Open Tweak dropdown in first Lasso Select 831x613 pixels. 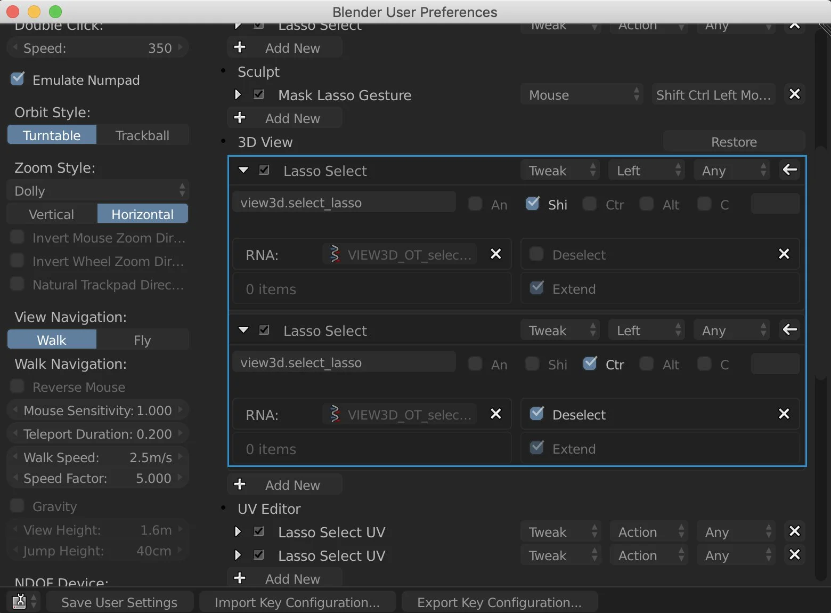(x=560, y=171)
